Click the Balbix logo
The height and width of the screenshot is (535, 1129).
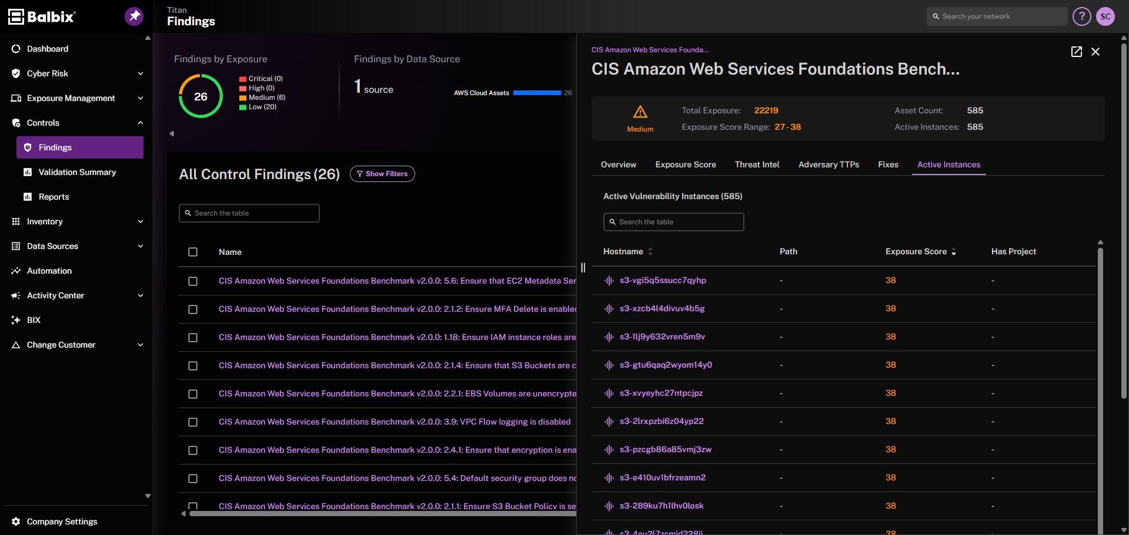(42, 16)
